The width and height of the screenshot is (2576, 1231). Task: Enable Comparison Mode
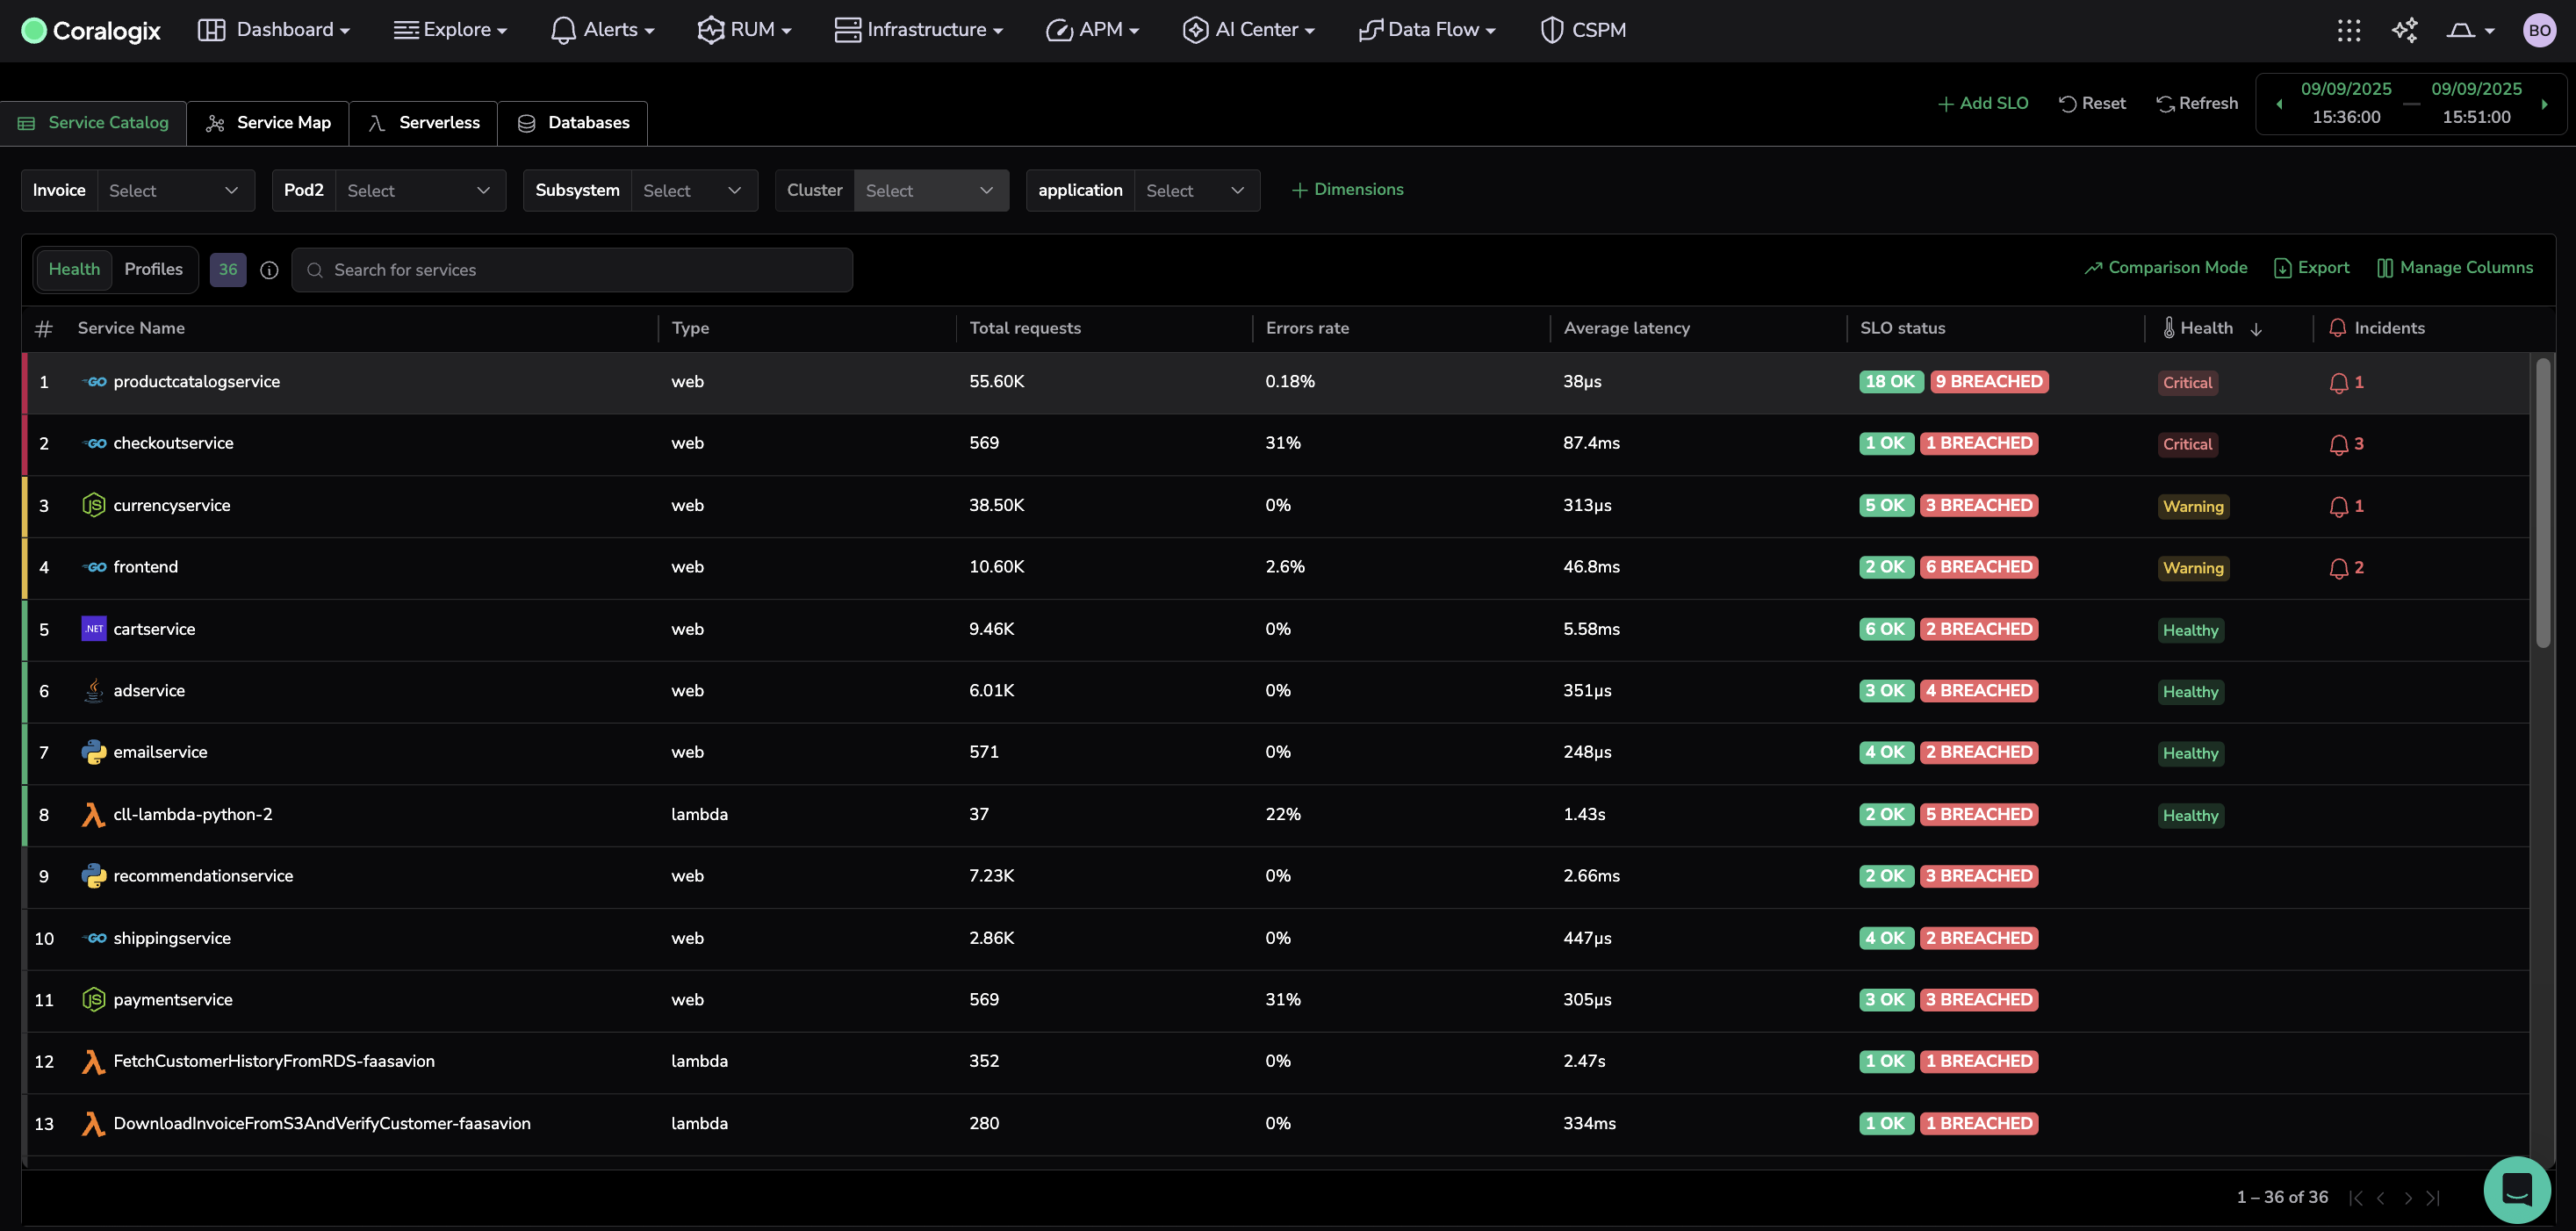(x=2165, y=268)
